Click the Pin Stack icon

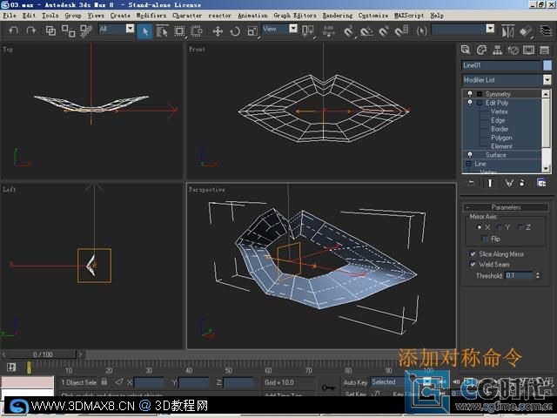(x=471, y=183)
